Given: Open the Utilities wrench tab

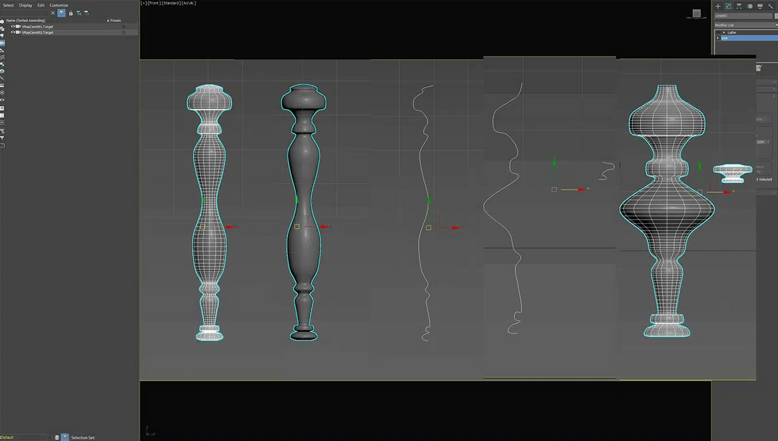Looking at the screenshot, I should coord(770,6).
